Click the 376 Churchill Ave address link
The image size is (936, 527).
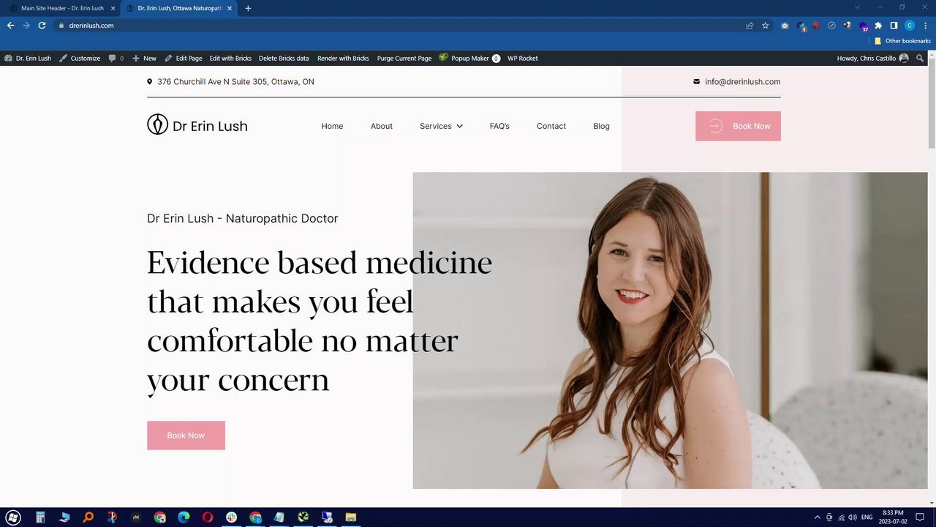click(x=235, y=82)
